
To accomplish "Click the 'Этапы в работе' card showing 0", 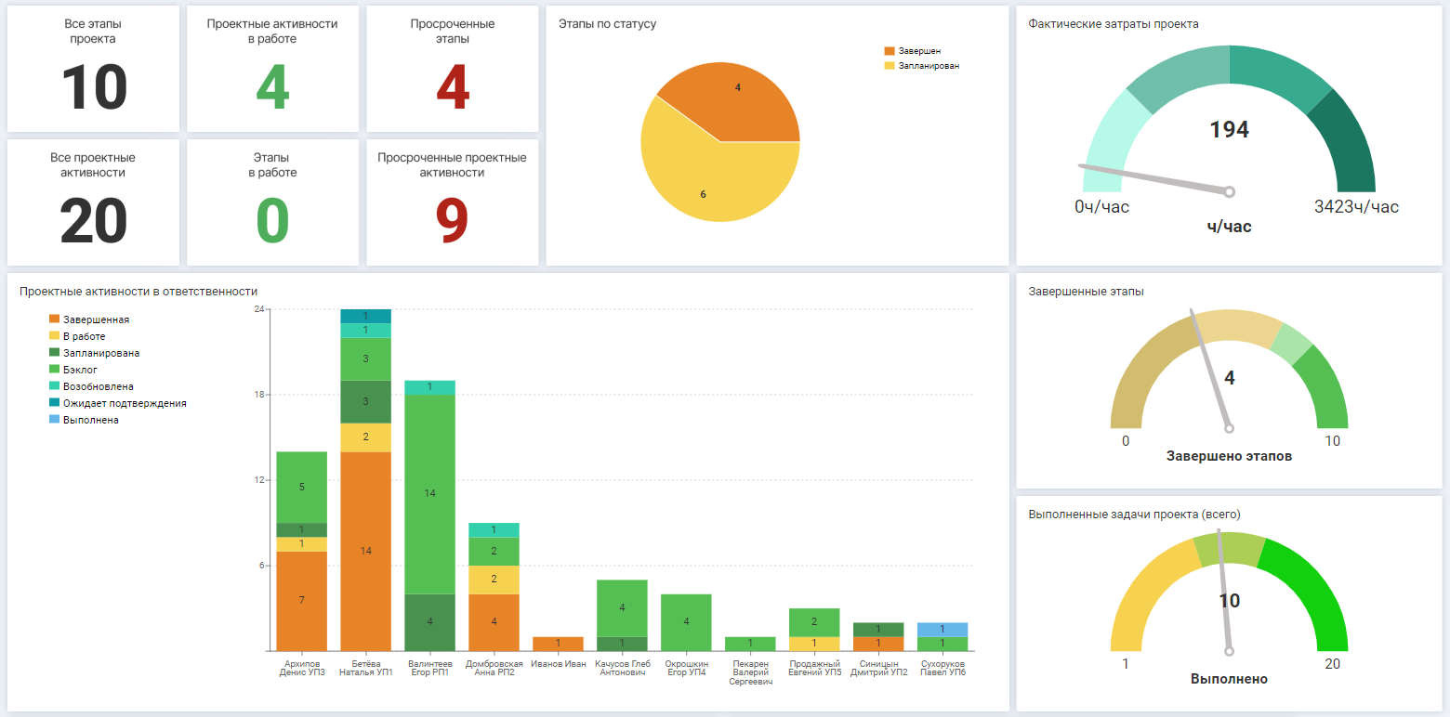I will point(272,202).
